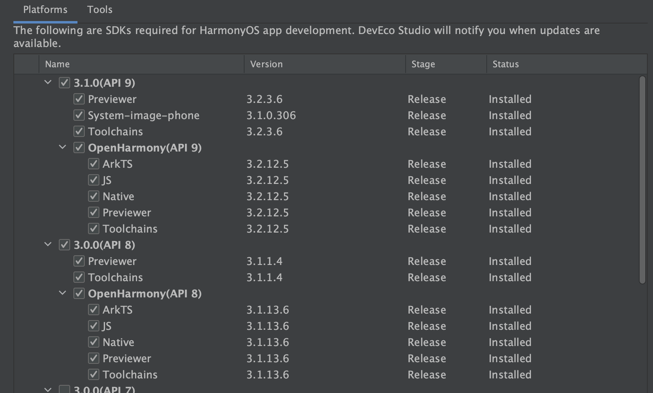Select the 3.0.0(API 8) label
Image resolution: width=653 pixels, height=393 pixels.
(104, 245)
